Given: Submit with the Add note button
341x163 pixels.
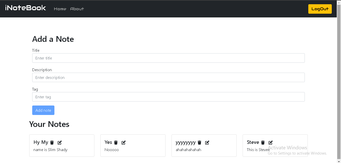Looking at the screenshot, I should tap(43, 110).
